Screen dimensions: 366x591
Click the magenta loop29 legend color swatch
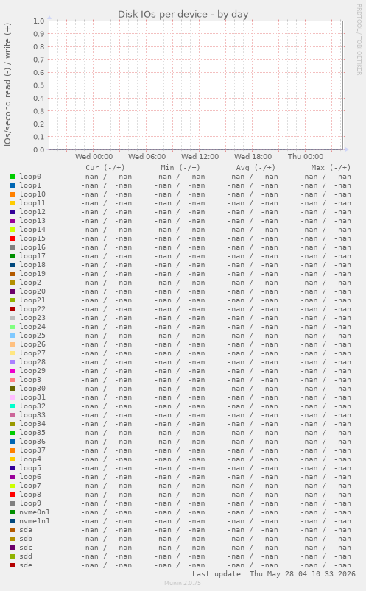click(13, 371)
